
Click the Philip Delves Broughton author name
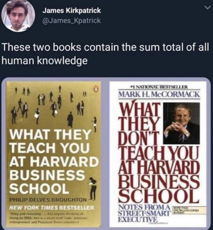click(48, 200)
